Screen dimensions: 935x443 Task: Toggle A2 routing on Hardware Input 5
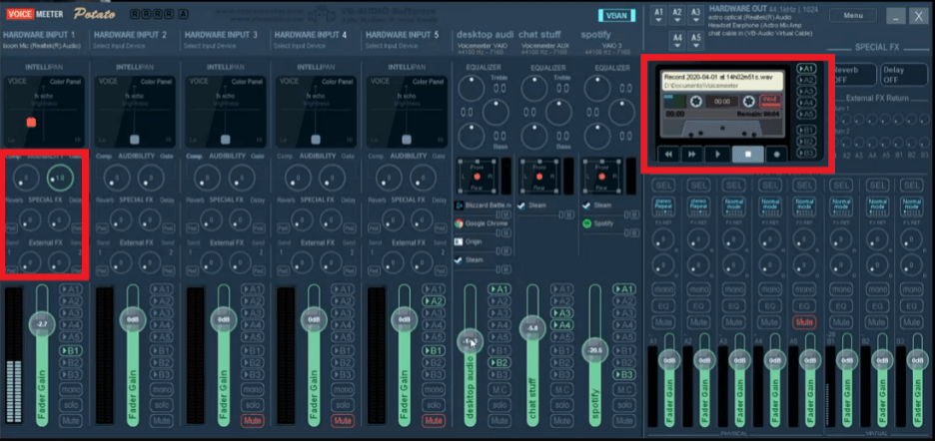coord(435,301)
